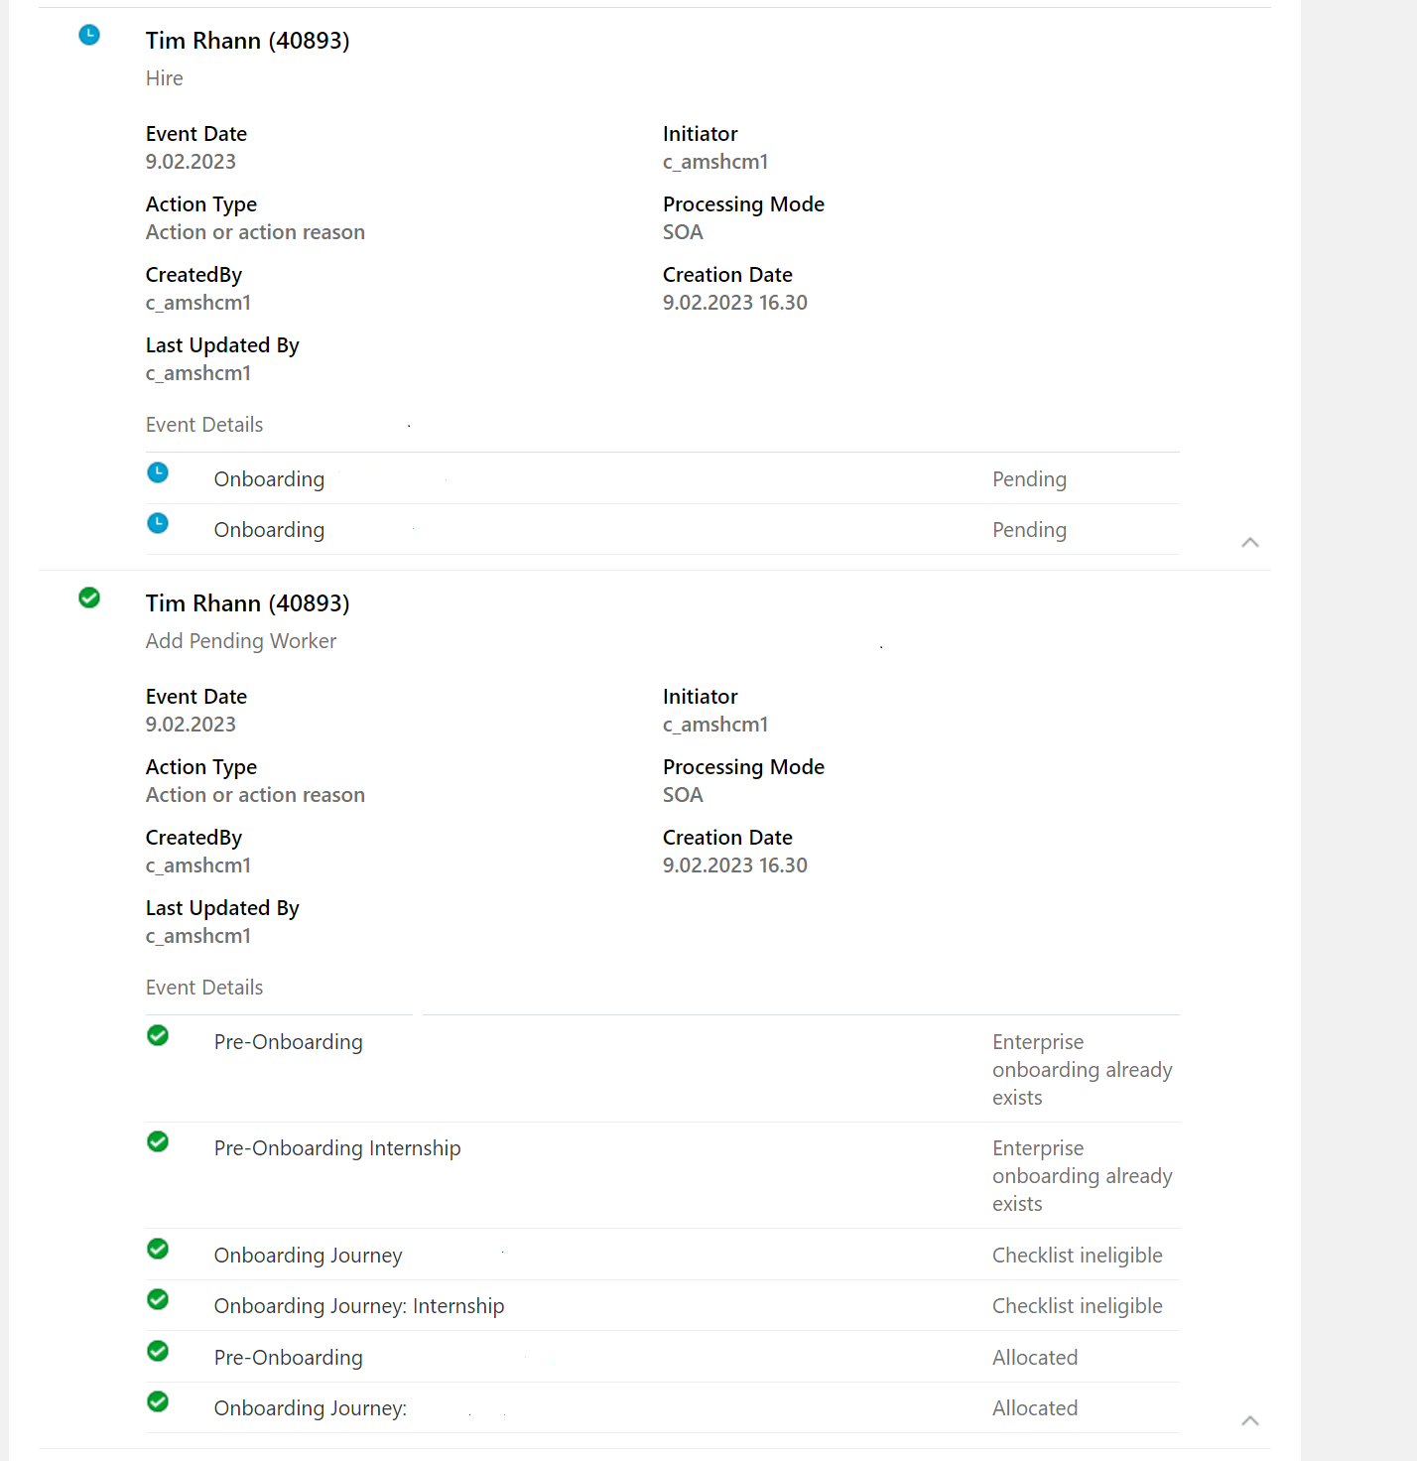This screenshot has height=1461, width=1417.
Task: Select the check icon on Onboarding Journey row
Action: coord(157,1249)
